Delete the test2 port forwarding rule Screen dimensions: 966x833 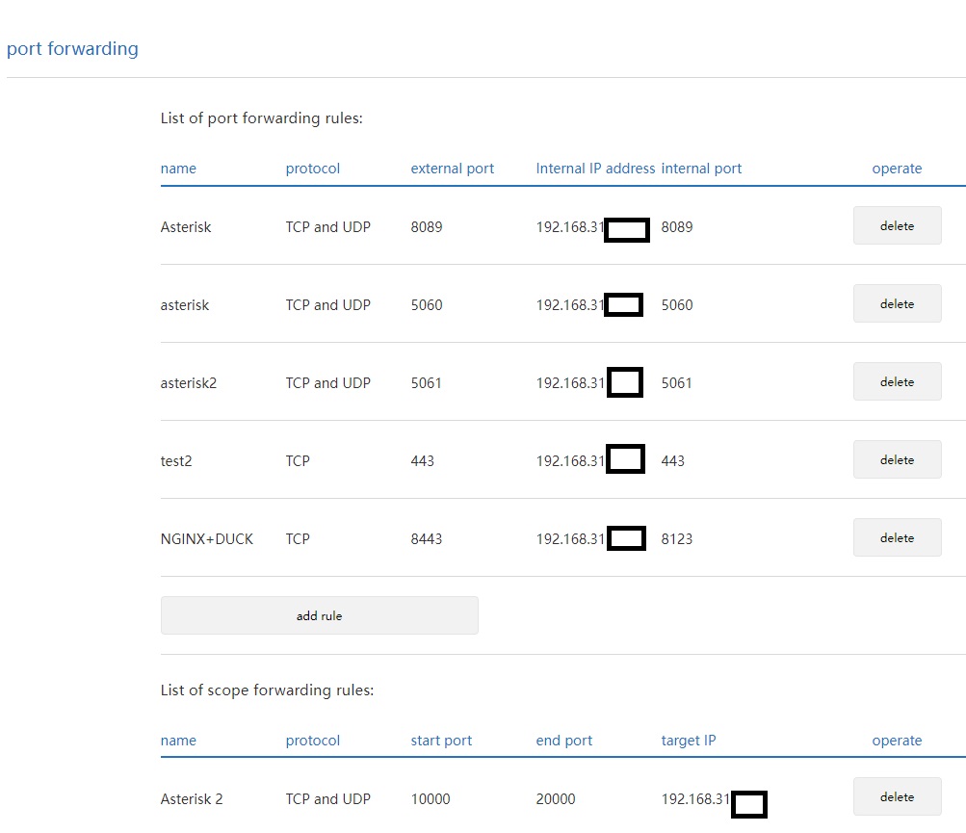(897, 460)
